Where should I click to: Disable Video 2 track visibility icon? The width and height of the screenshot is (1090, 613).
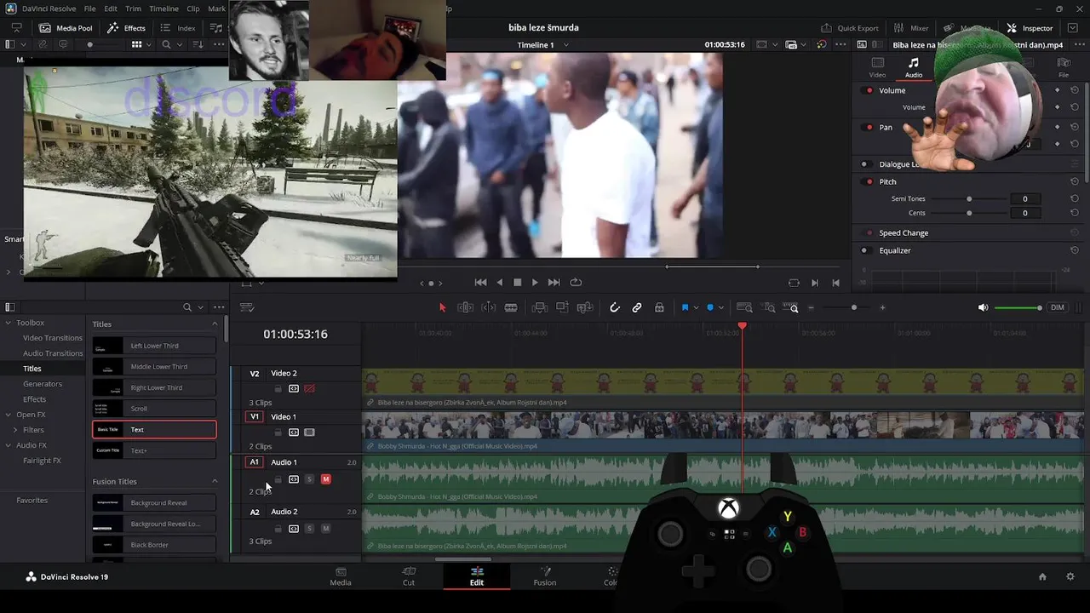click(309, 388)
